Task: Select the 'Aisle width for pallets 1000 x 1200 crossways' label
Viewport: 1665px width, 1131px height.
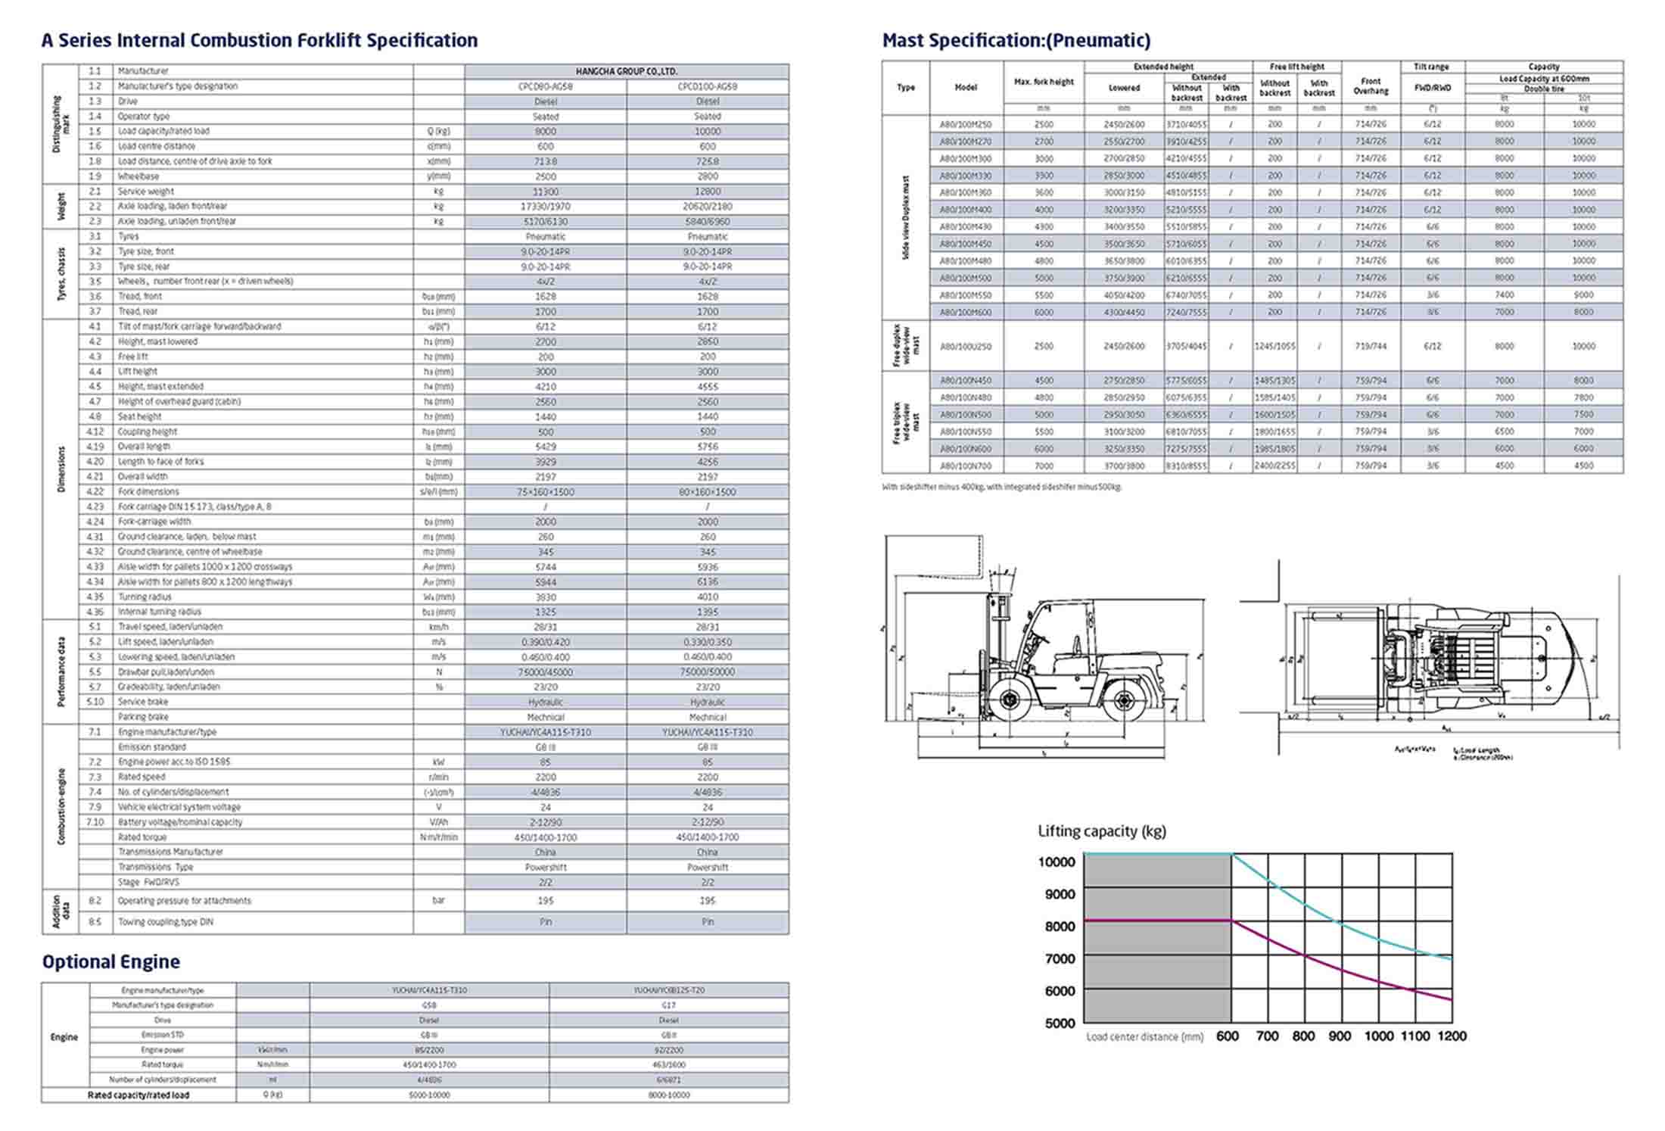Action: [204, 567]
